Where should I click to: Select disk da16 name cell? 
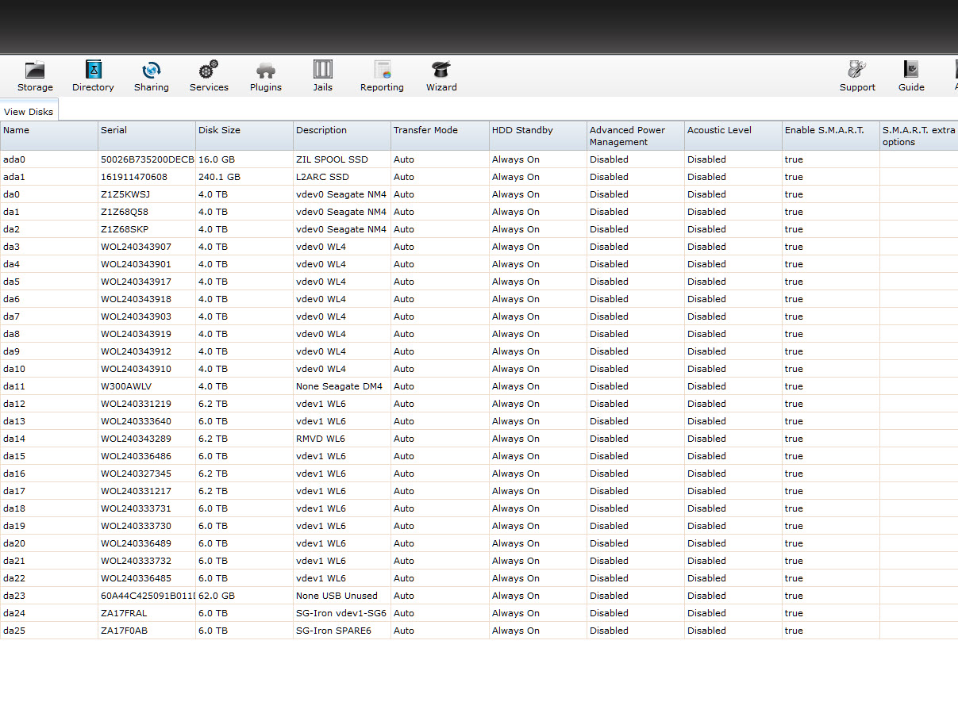(48, 474)
